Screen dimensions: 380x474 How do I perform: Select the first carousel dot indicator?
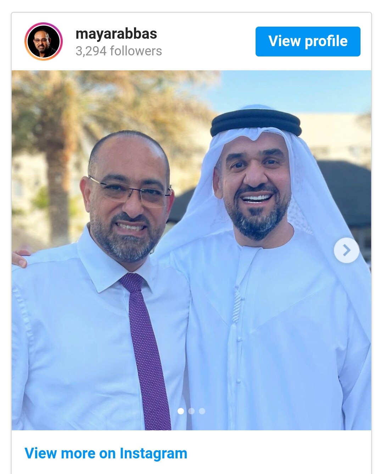pos(181,411)
